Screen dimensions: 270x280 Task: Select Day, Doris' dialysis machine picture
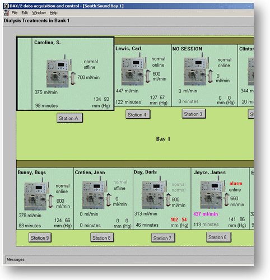[156, 193]
